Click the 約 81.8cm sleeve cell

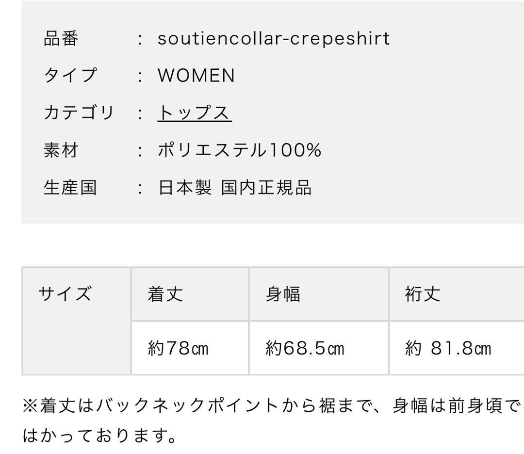pos(448,348)
